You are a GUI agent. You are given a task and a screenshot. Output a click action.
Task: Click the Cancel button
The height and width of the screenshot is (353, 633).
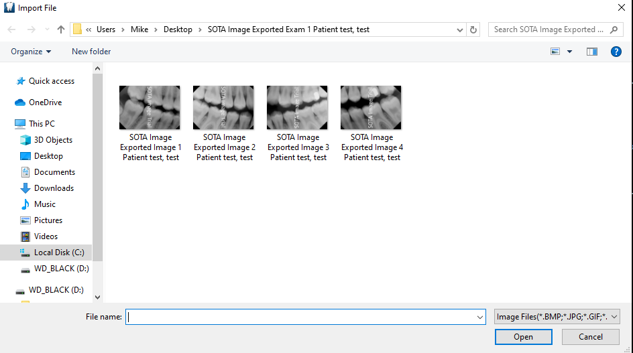(x=590, y=337)
